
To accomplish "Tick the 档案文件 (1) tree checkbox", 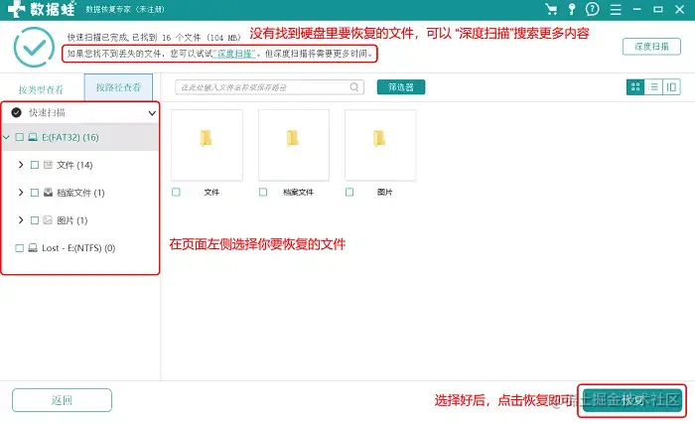I will click(35, 193).
